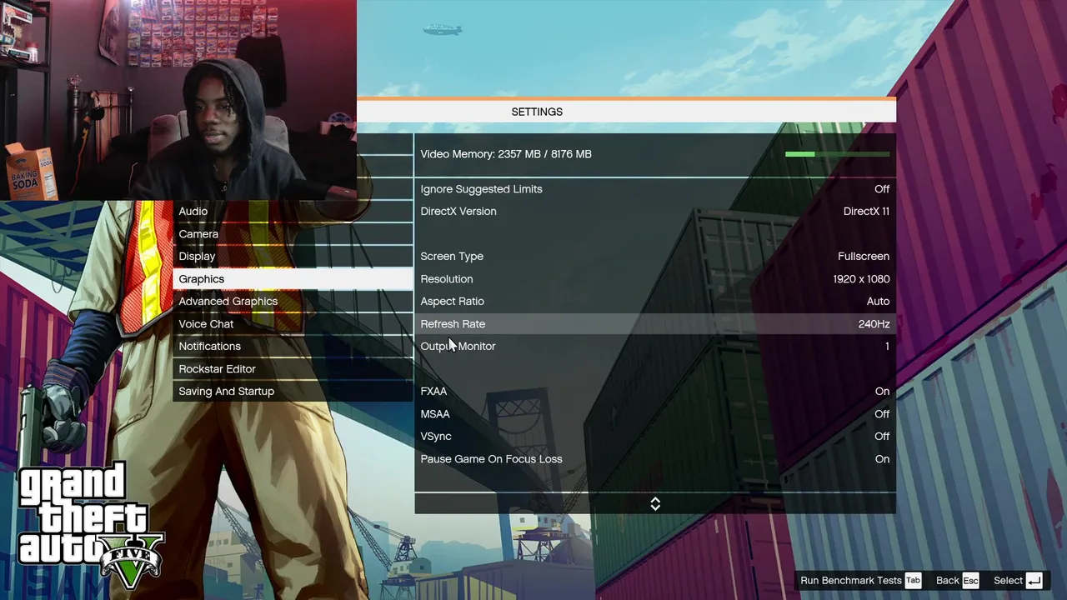Viewport: 1067px width, 600px height.
Task: Select the Aspect Ratio row label
Action: pyautogui.click(x=452, y=302)
